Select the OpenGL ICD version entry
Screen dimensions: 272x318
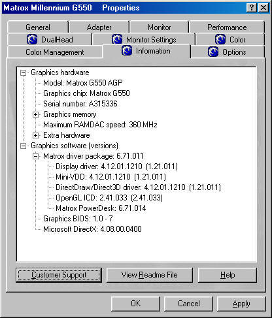point(109,198)
